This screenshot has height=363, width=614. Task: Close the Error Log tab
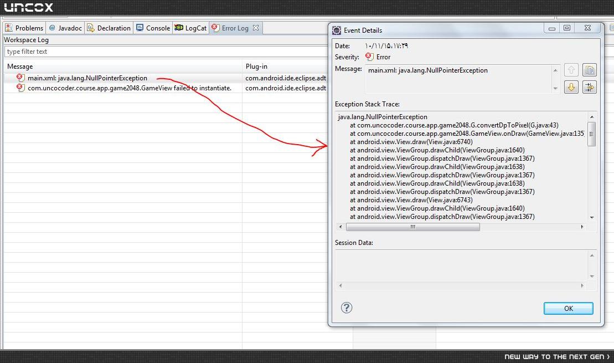(x=256, y=28)
